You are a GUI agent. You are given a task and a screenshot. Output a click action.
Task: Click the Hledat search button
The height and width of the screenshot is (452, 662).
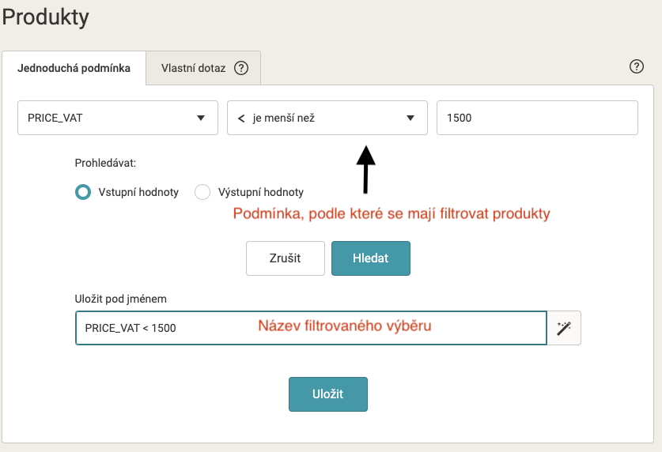tap(371, 258)
